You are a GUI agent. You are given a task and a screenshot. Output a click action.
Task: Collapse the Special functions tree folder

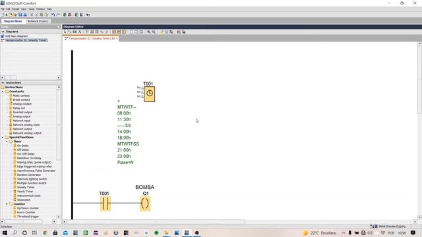3,138
